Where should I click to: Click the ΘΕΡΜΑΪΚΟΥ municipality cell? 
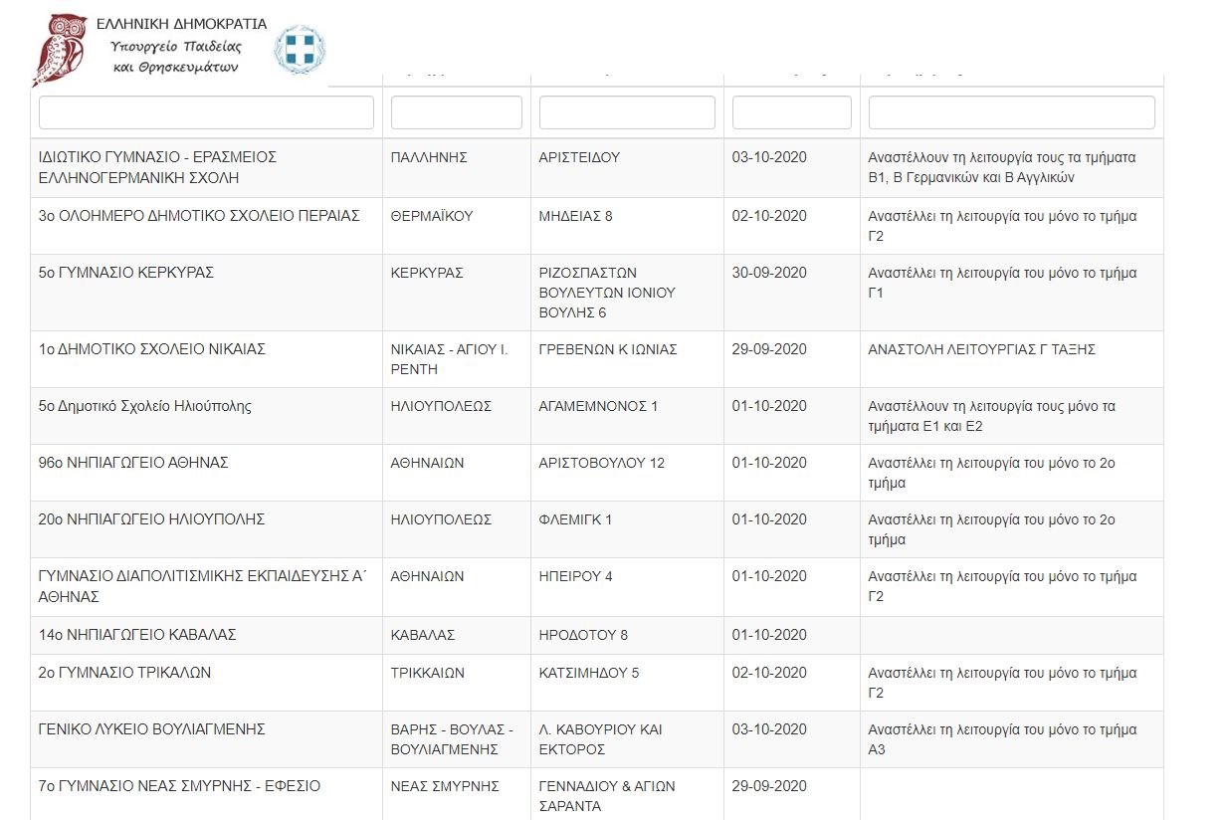click(x=431, y=216)
